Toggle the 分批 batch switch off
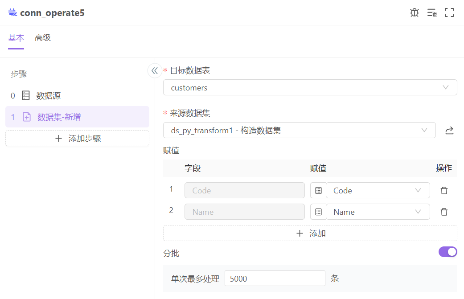 click(448, 252)
